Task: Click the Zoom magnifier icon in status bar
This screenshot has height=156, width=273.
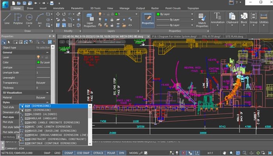Action: [231, 153]
